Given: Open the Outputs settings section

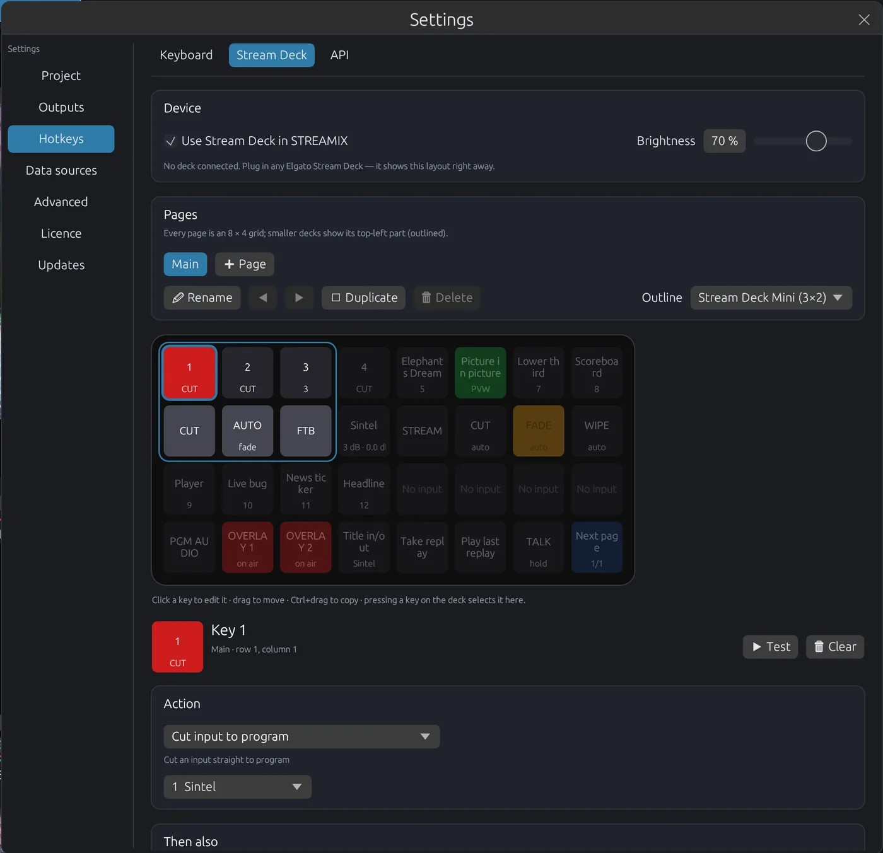Looking at the screenshot, I should pyautogui.click(x=61, y=107).
